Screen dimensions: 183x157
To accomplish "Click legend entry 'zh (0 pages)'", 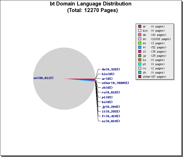I will pyautogui.click(x=151, y=72).
